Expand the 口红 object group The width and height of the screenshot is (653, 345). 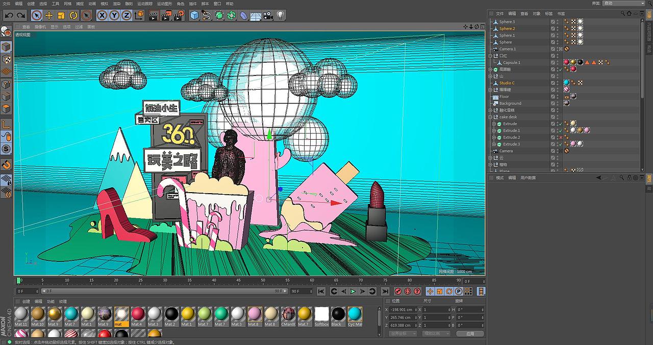pyautogui.click(x=491, y=56)
